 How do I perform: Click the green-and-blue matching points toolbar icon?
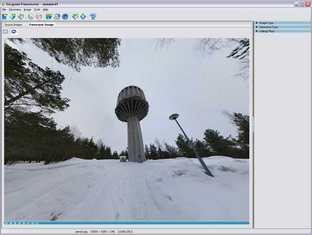coord(57,17)
